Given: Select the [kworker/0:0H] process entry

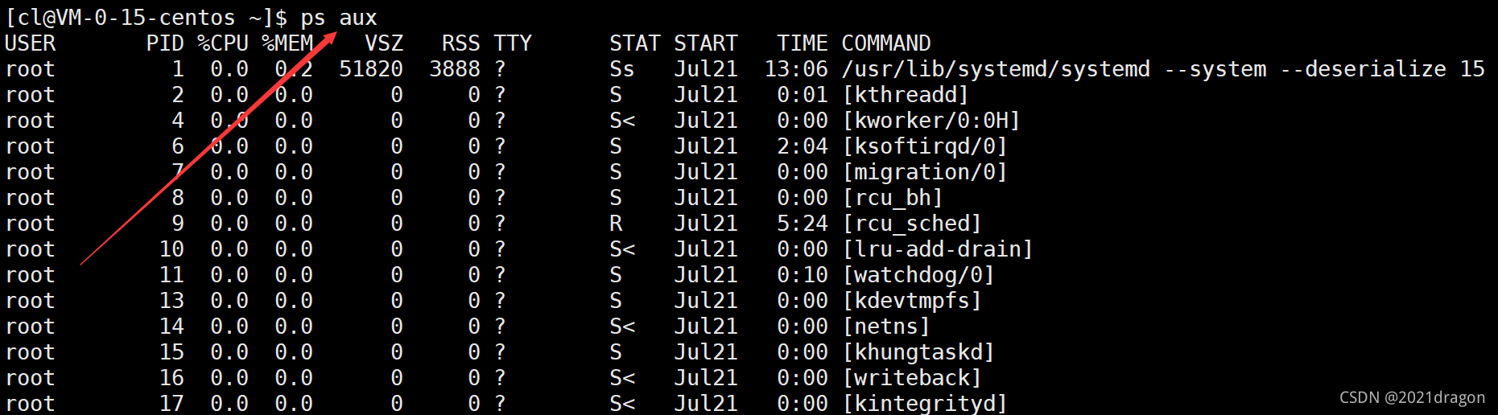Looking at the screenshot, I should [x=931, y=121].
